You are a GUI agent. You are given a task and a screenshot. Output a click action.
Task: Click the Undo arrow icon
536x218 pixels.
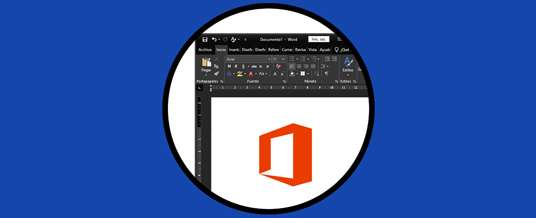point(214,39)
